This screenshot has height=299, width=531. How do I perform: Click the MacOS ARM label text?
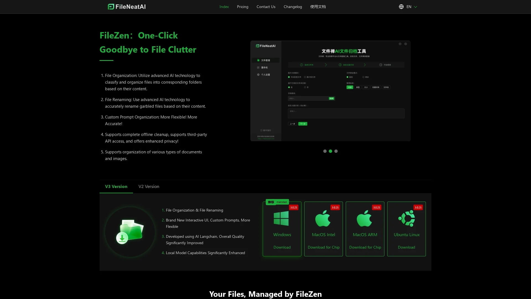click(365, 234)
